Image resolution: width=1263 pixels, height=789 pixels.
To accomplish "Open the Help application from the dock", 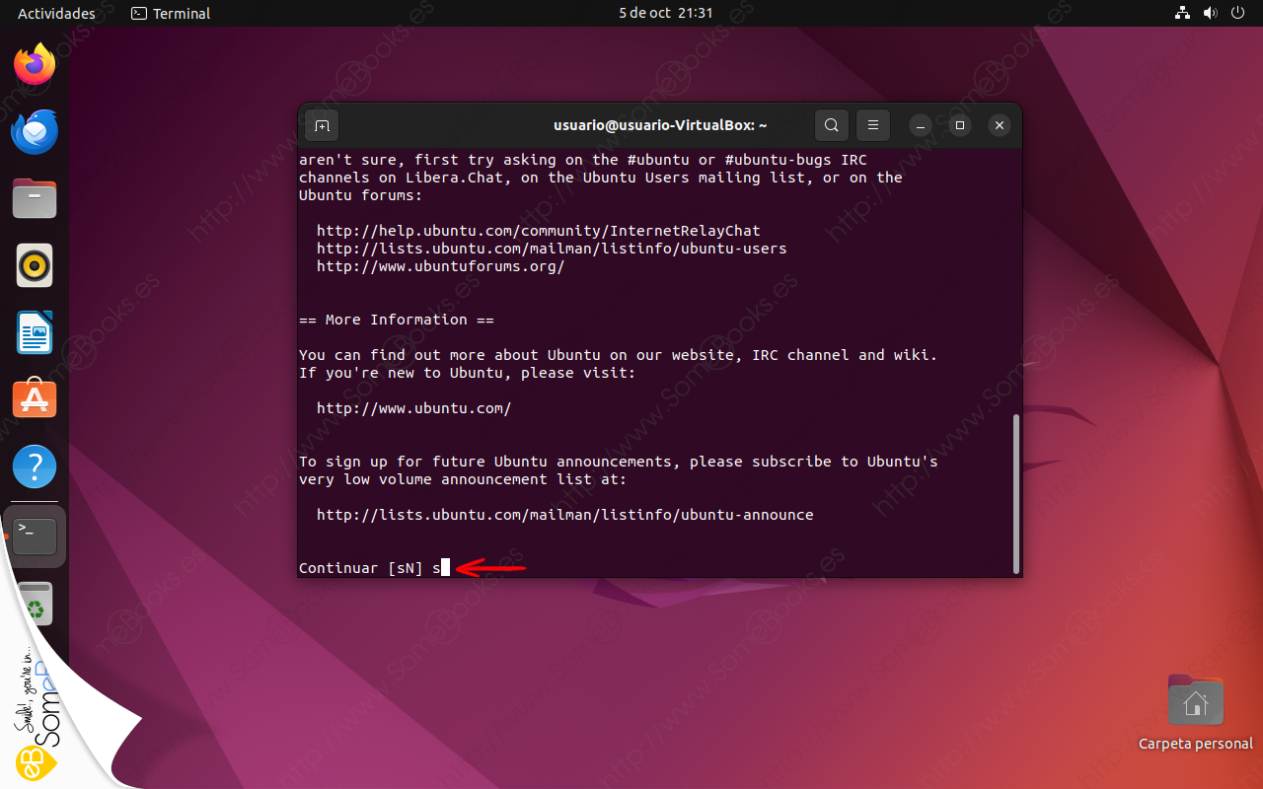I will (x=35, y=466).
